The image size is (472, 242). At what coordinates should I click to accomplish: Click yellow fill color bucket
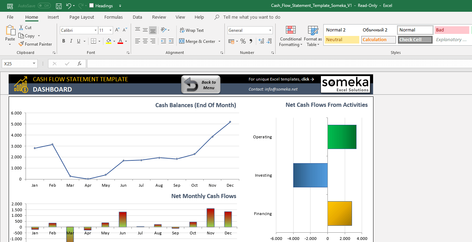pyautogui.click(x=109, y=41)
